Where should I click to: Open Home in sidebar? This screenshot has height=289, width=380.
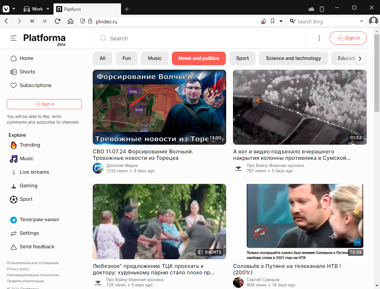point(22,58)
